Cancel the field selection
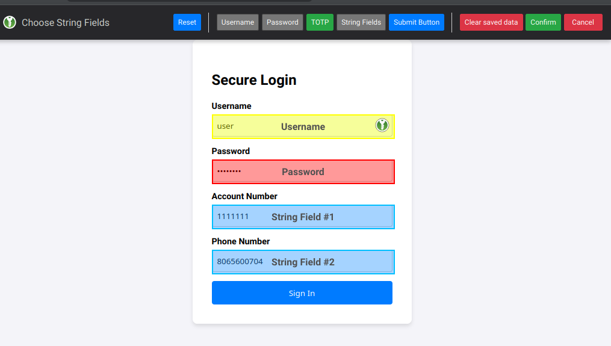This screenshot has height=346, width=611. coord(583,22)
